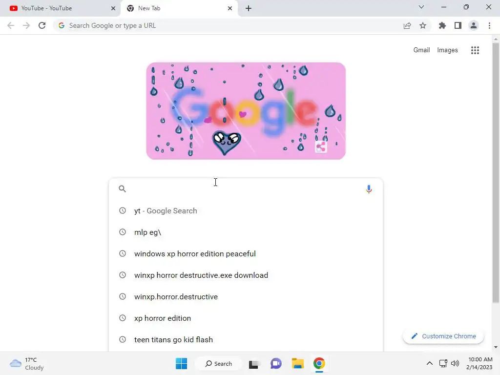500x375 pixels.
Task: Click inside the Google search box
Action: coord(246,189)
